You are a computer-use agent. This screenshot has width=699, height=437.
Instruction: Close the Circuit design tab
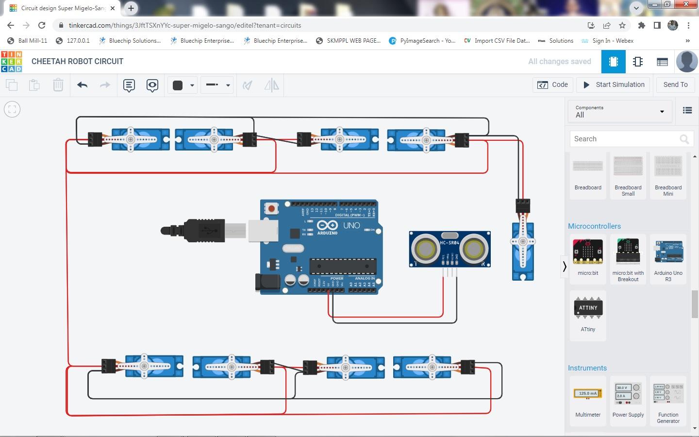click(x=112, y=8)
